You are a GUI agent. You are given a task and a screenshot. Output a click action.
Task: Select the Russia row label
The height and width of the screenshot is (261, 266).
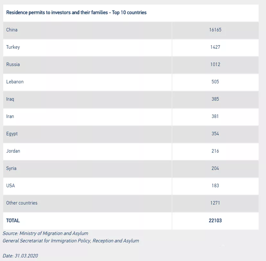coord(13,64)
